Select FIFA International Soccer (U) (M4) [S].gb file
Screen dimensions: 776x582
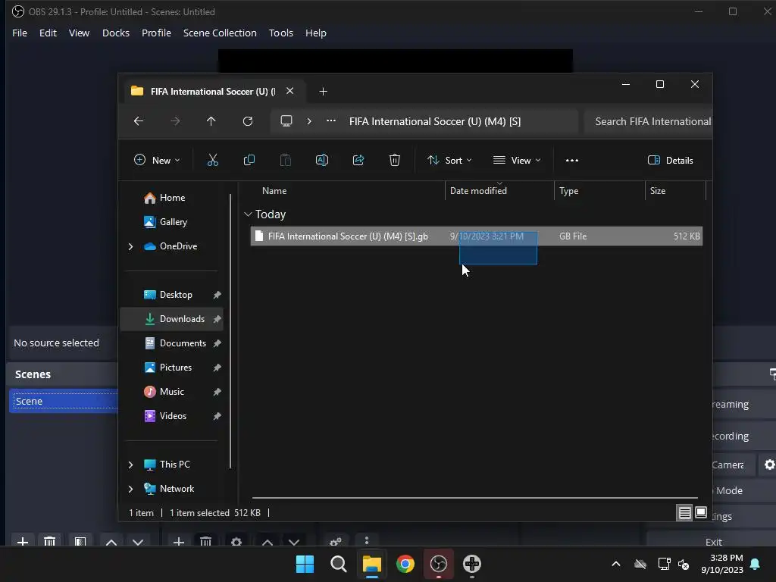point(477,236)
